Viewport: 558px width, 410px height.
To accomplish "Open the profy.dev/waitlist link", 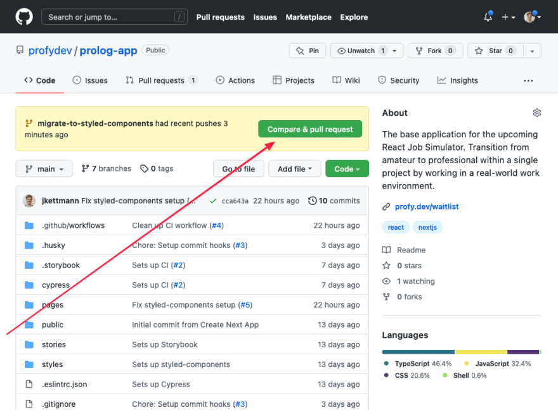I will click(x=427, y=207).
